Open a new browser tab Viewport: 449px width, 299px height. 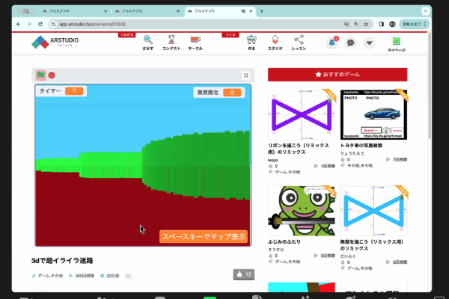tap(262, 11)
